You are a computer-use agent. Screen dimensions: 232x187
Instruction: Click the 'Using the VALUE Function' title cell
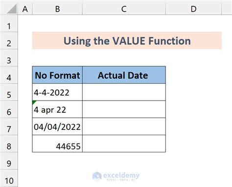(x=127, y=41)
